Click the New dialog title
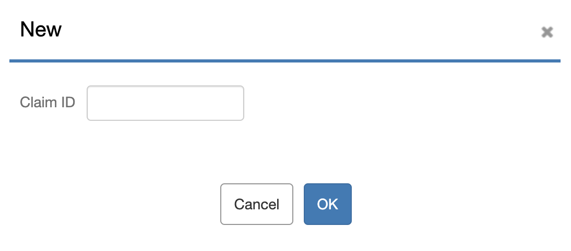571x251 pixels. coord(41,30)
